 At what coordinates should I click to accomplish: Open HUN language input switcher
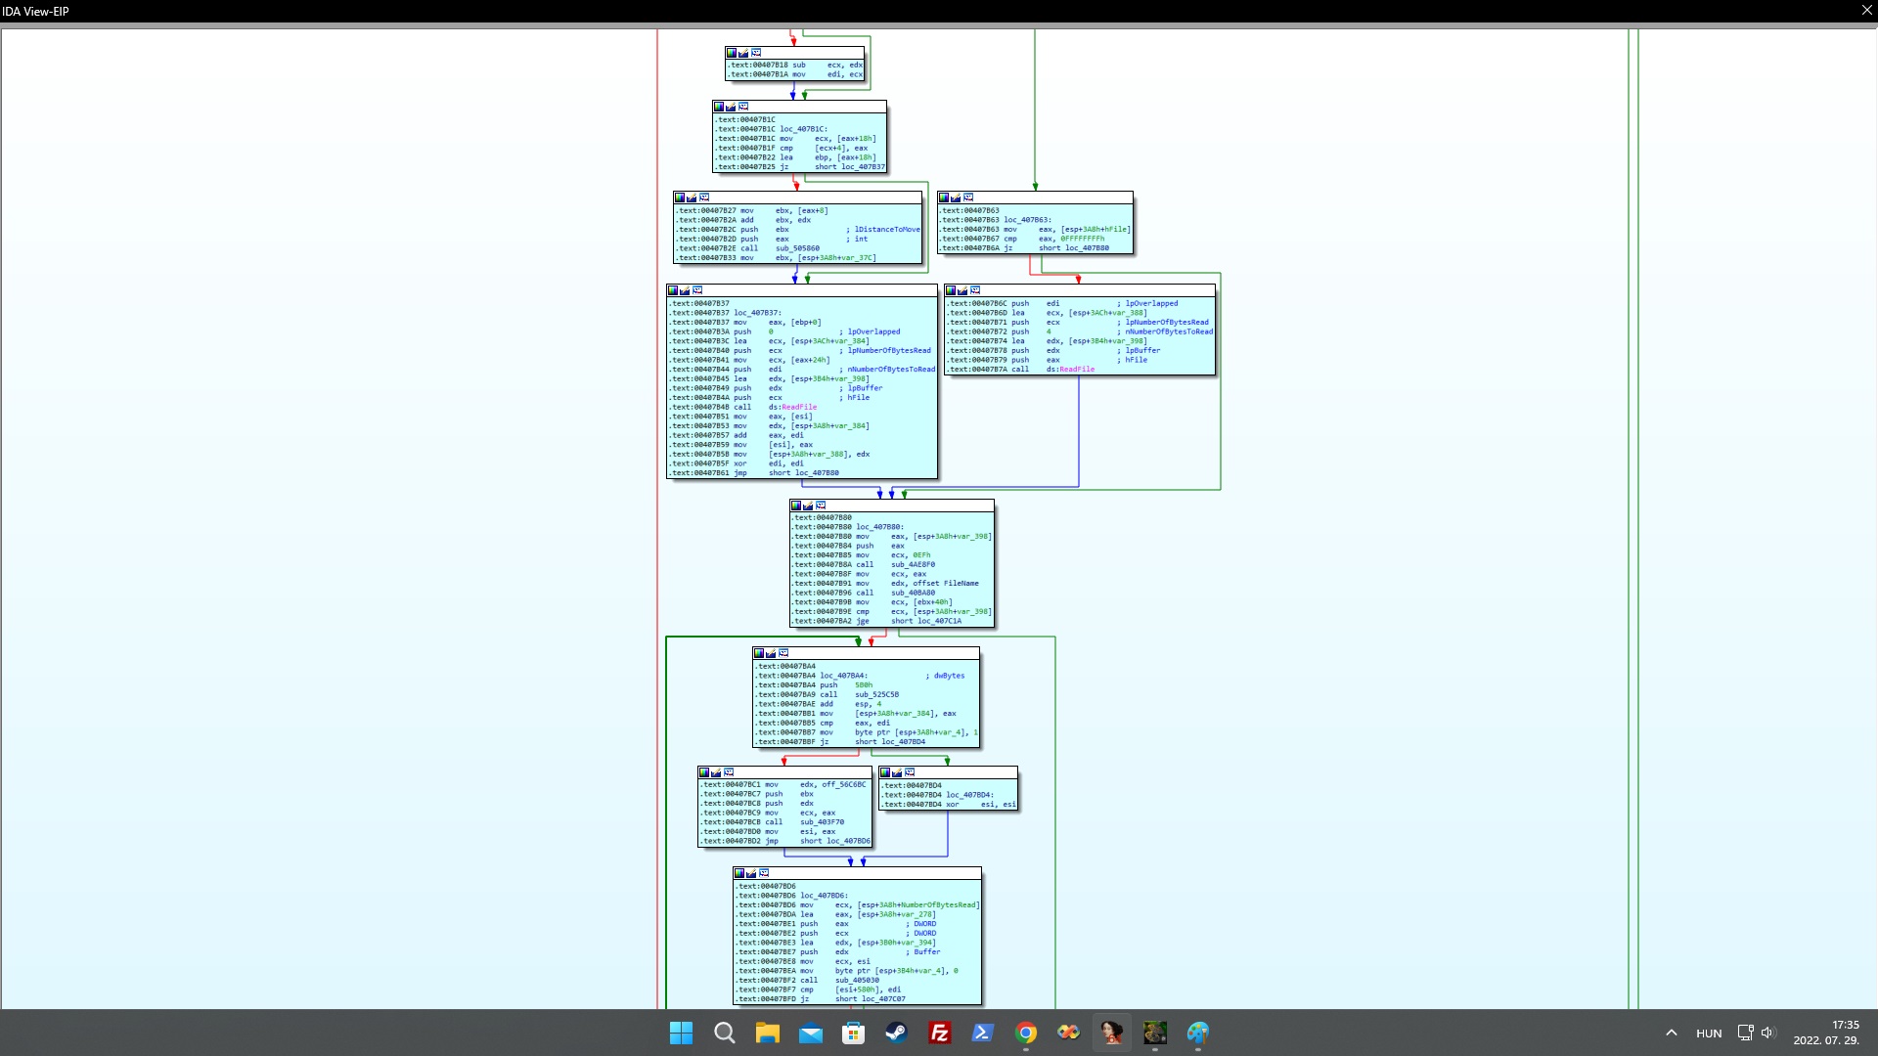(1709, 1033)
